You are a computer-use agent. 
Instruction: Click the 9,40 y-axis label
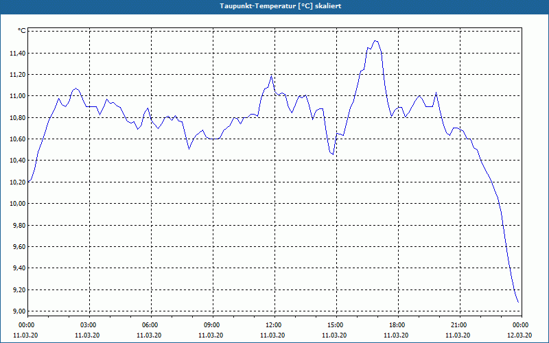20,268
